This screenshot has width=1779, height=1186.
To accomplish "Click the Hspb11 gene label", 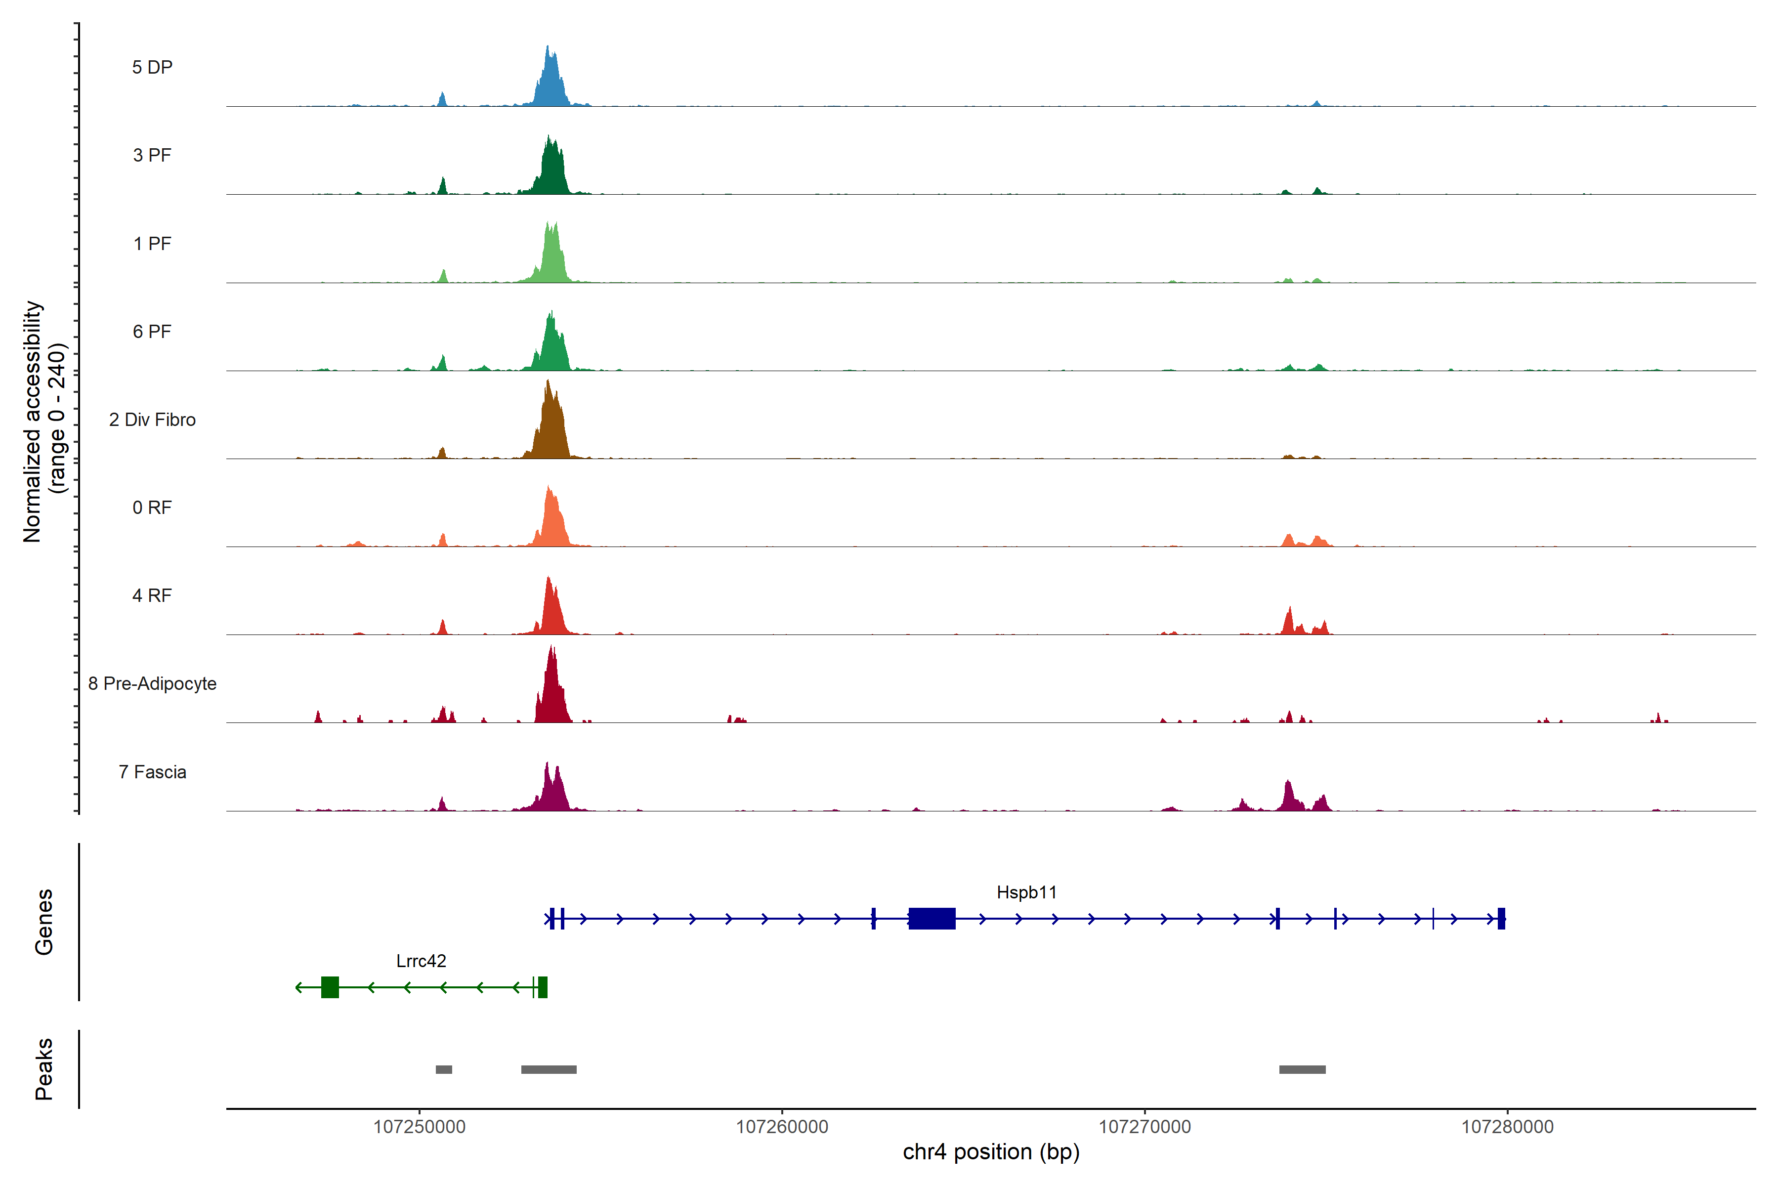I will (1026, 892).
